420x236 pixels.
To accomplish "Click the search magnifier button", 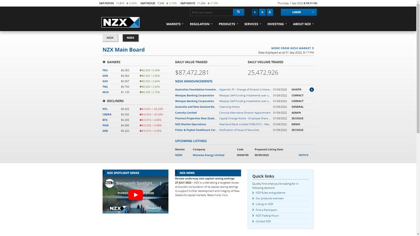I will point(238,12).
